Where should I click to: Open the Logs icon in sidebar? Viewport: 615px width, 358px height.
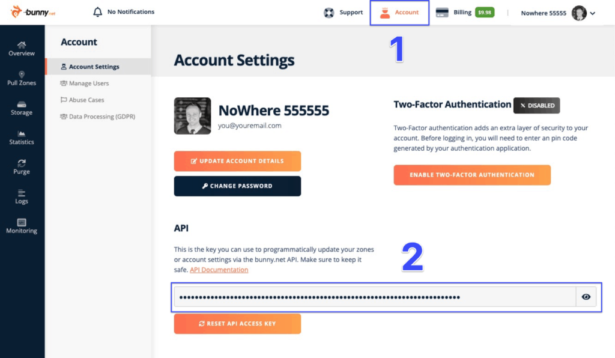[22, 193]
